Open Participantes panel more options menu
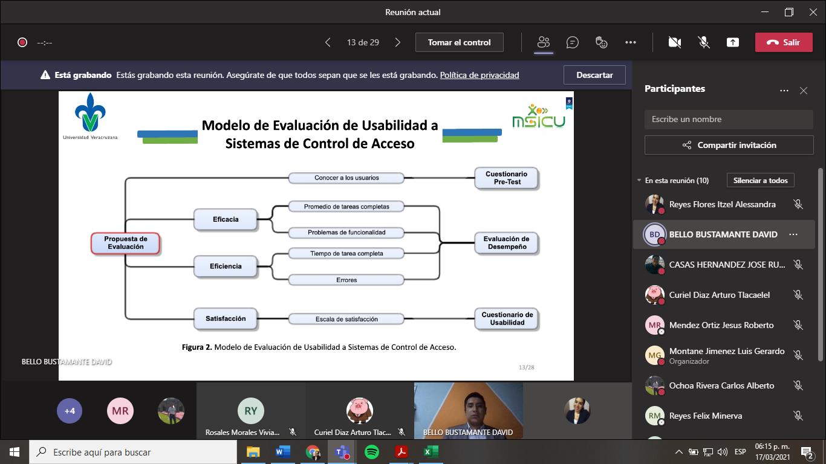 tap(784, 91)
